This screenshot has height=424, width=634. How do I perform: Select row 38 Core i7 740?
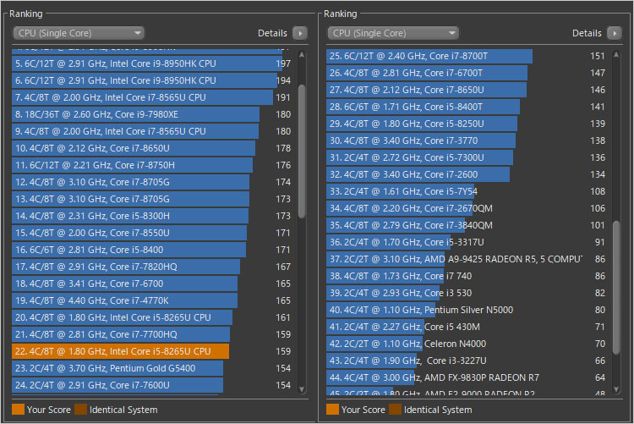point(466,276)
